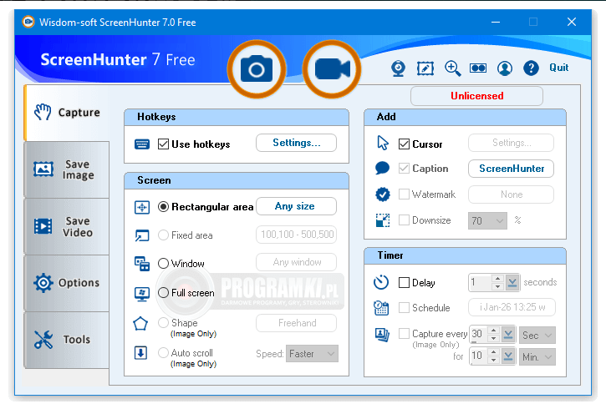The height and width of the screenshot is (409, 606).
Task: Switch to the Tools tab
Action: [x=67, y=340]
